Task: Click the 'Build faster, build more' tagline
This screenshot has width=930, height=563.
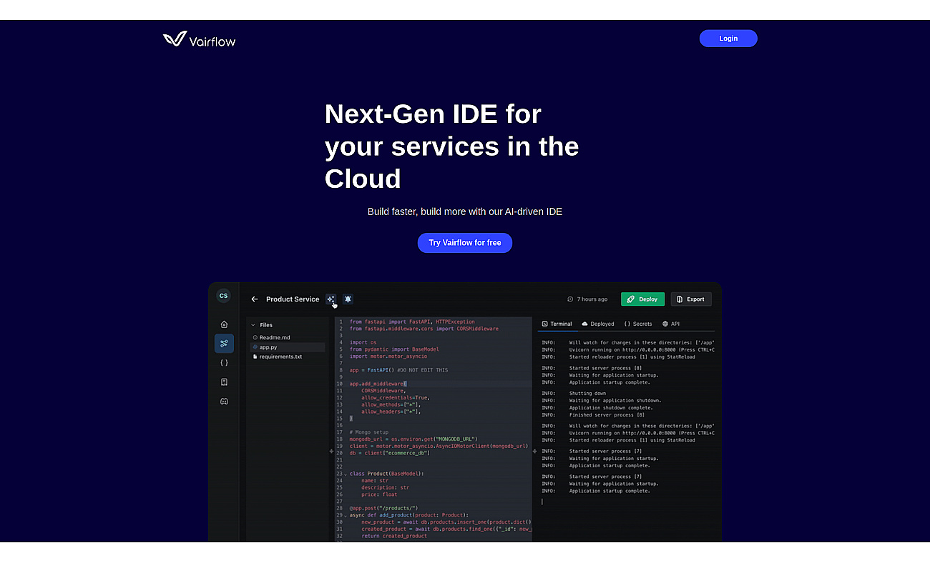Action: point(465,211)
